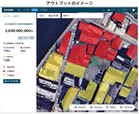Open the user avatar icon in header

pyautogui.click(x=133, y=10)
